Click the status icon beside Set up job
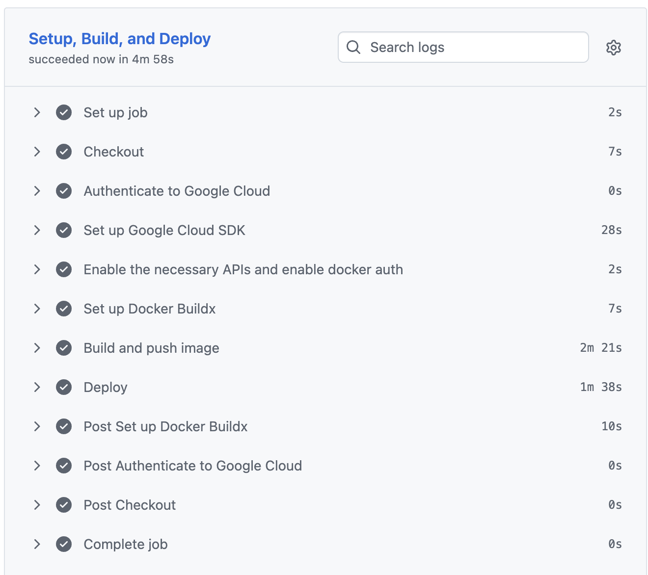The width and height of the screenshot is (648, 575). (x=64, y=112)
